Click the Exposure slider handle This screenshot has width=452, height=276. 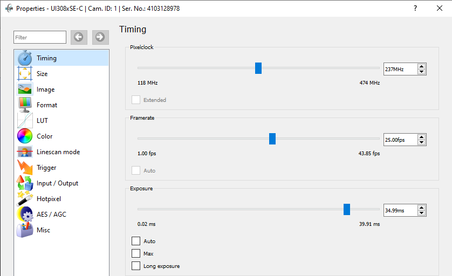click(347, 209)
